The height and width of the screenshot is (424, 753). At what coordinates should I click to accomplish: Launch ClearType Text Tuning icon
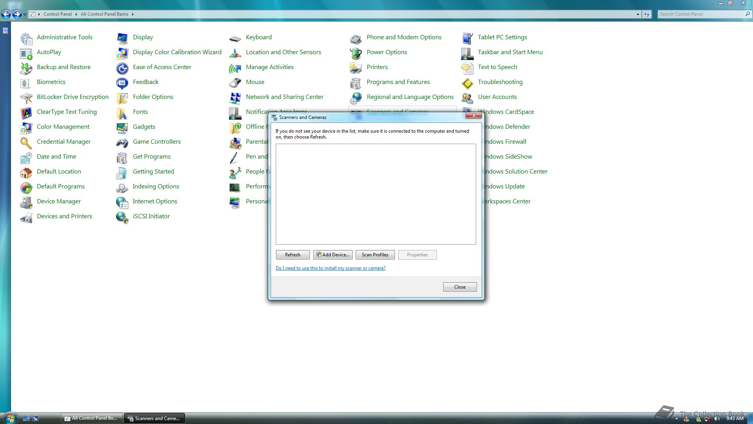(26, 113)
